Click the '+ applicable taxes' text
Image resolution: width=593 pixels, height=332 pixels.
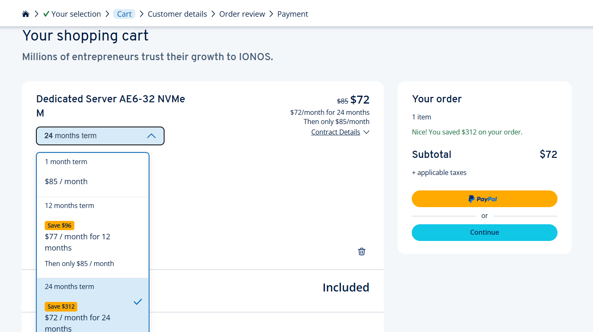pyautogui.click(x=439, y=172)
